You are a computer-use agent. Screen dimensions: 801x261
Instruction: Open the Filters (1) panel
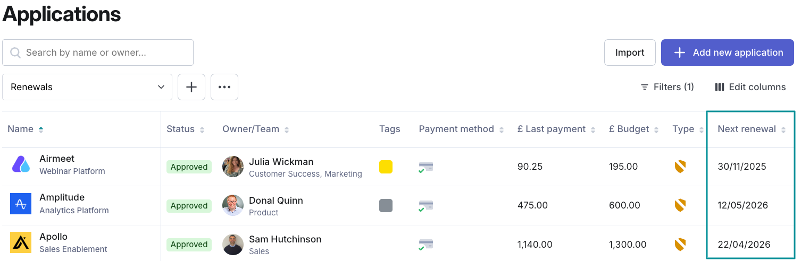(667, 87)
